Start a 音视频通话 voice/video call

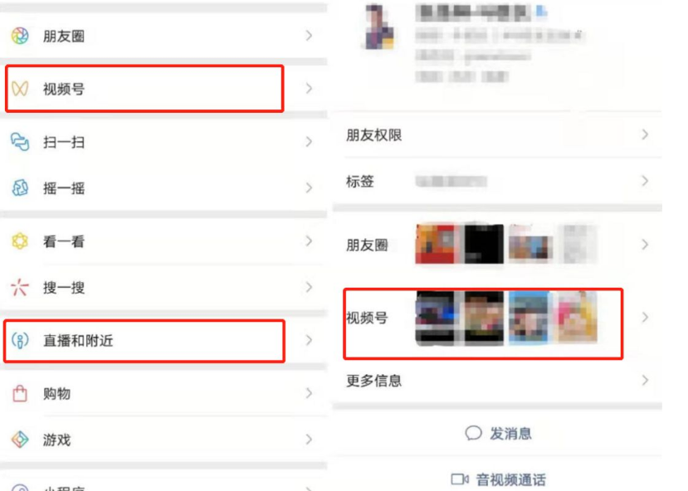coord(498,479)
